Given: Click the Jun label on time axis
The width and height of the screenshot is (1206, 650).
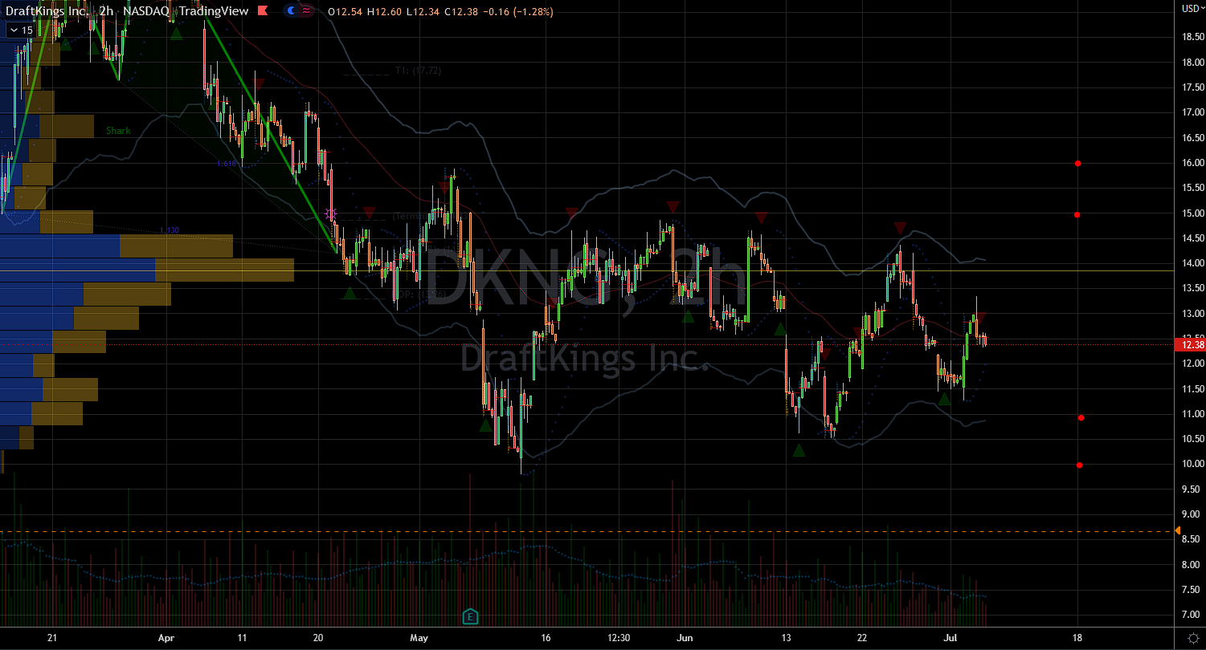Looking at the screenshot, I should tap(686, 638).
